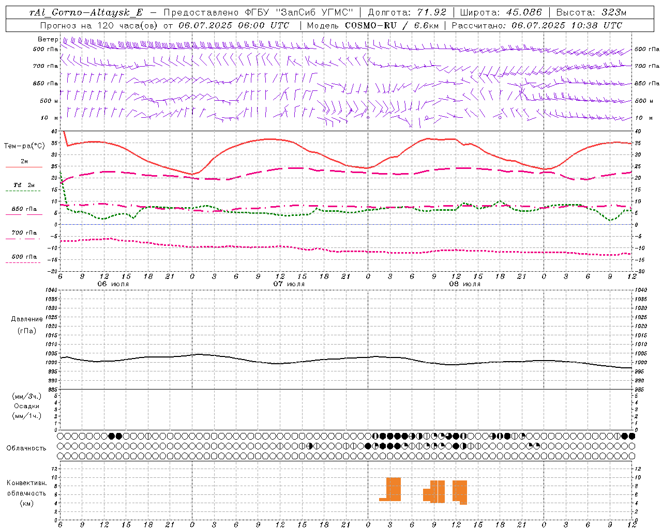662x529 pixels.
Task: Select the 10 km tick on left convective axis
Action: [55, 477]
